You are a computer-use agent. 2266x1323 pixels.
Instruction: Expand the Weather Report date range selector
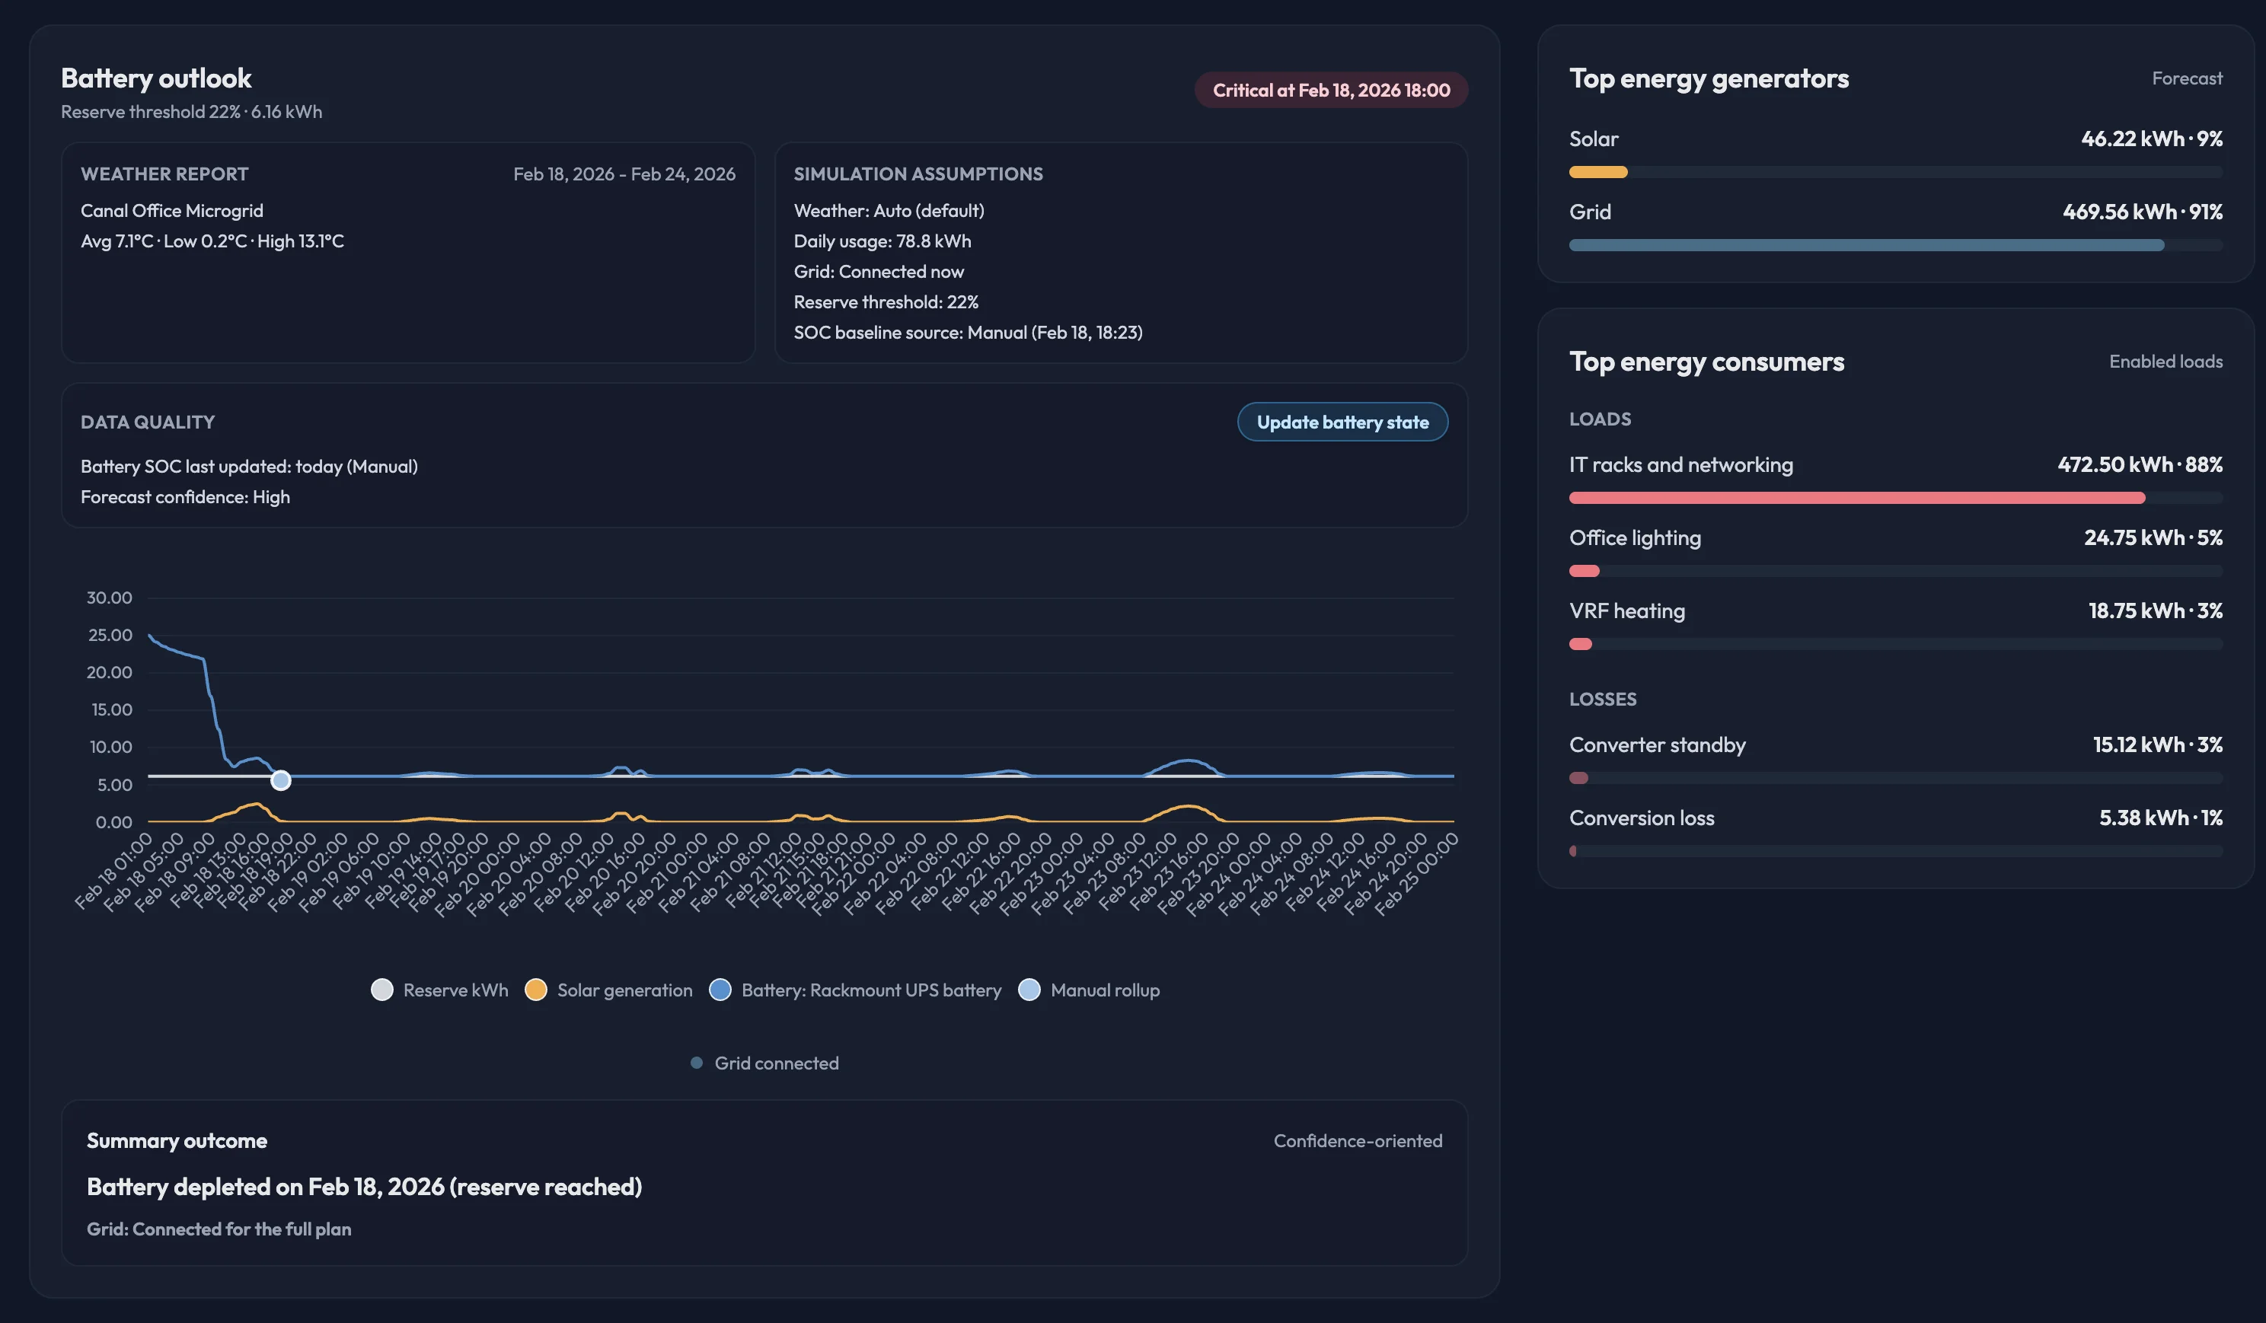tap(625, 174)
